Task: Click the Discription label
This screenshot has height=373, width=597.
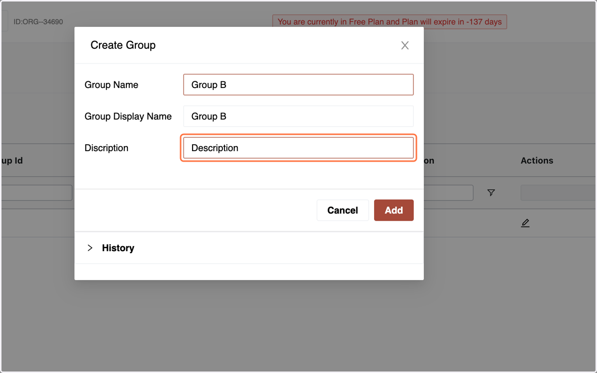Action: (106, 148)
